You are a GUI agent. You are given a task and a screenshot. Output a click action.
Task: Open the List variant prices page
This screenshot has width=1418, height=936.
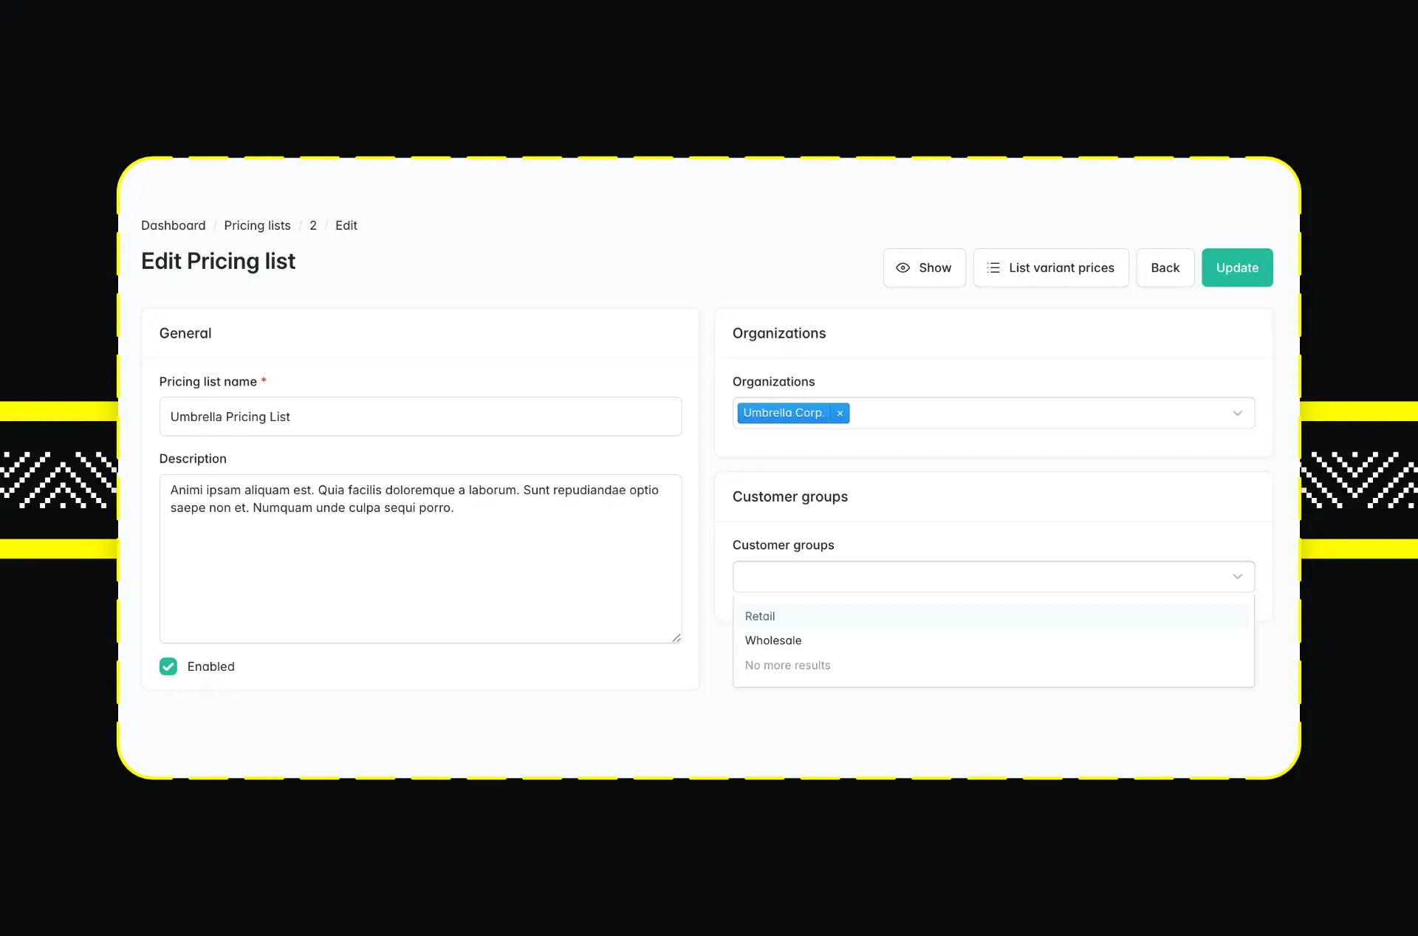click(1061, 267)
